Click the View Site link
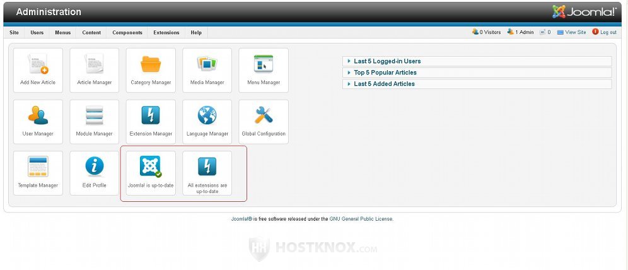The image size is (628, 270). point(575,32)
